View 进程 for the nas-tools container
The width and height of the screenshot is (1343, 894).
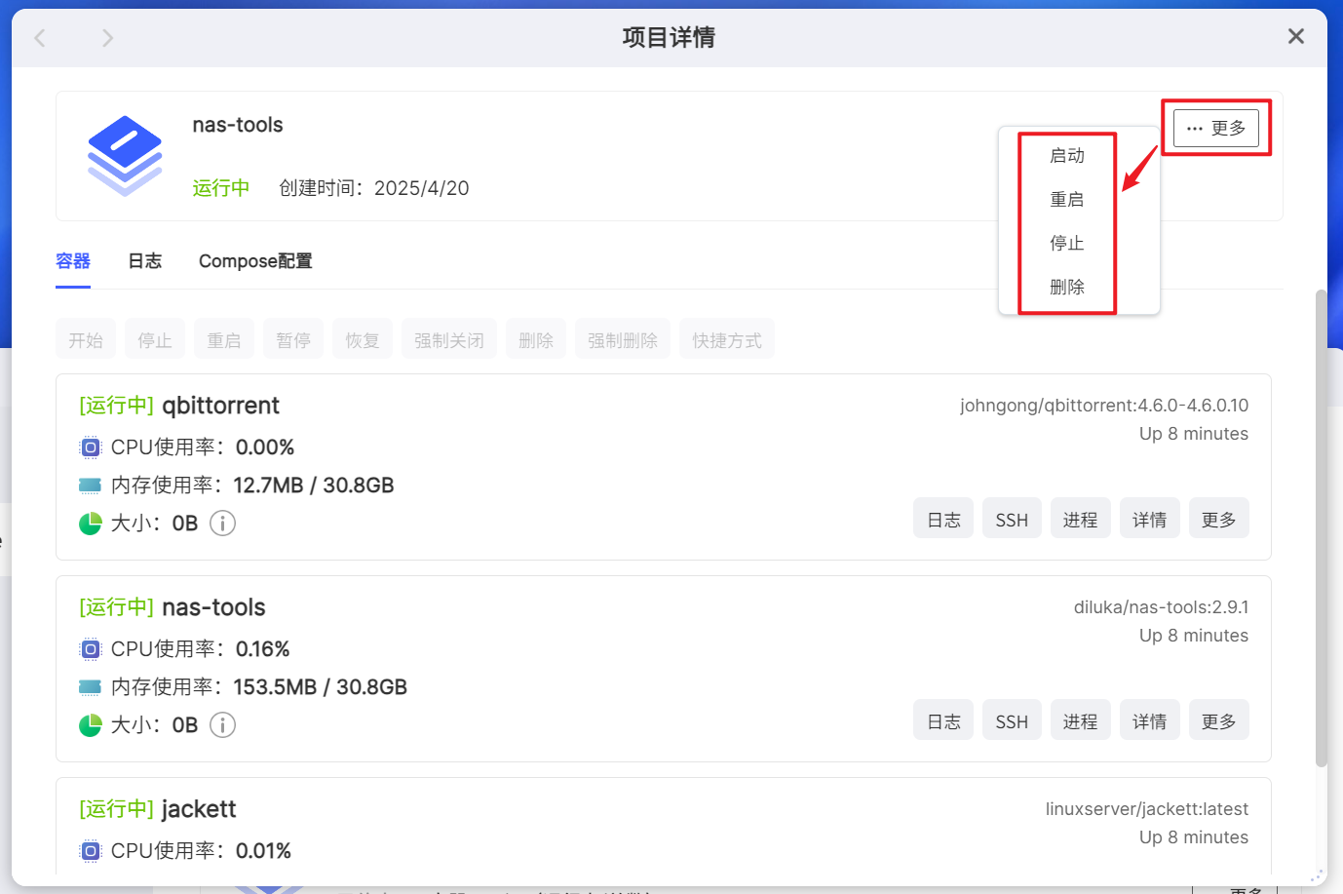coord(1081,720)
